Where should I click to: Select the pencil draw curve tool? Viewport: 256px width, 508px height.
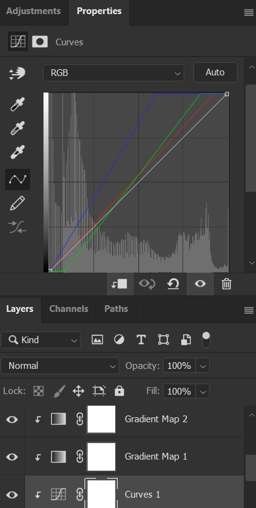18,203
